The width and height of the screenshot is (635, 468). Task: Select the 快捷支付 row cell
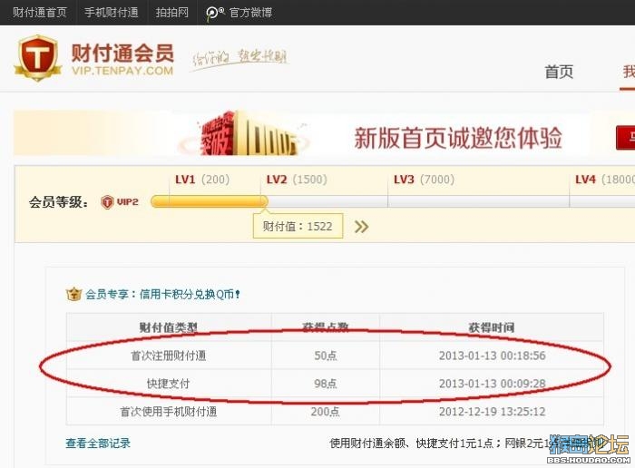(169, 383)
